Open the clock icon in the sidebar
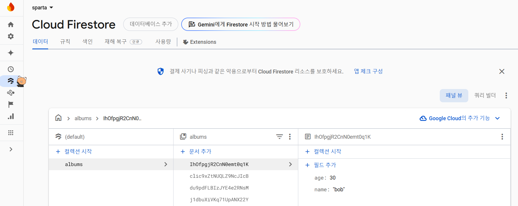 pyautogui.click(x=11, y=69)
